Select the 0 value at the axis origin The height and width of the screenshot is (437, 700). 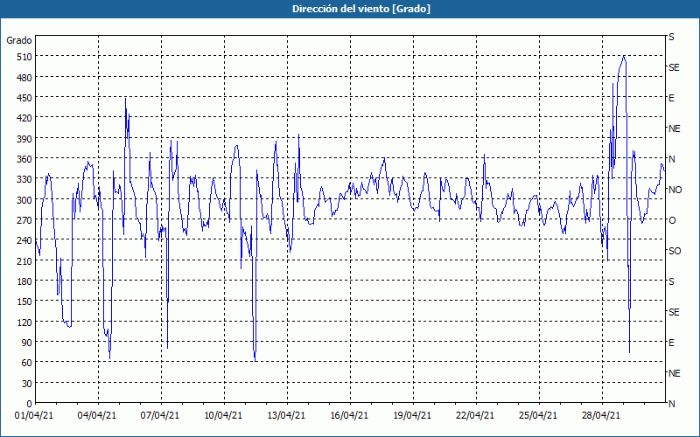(30, 404)
